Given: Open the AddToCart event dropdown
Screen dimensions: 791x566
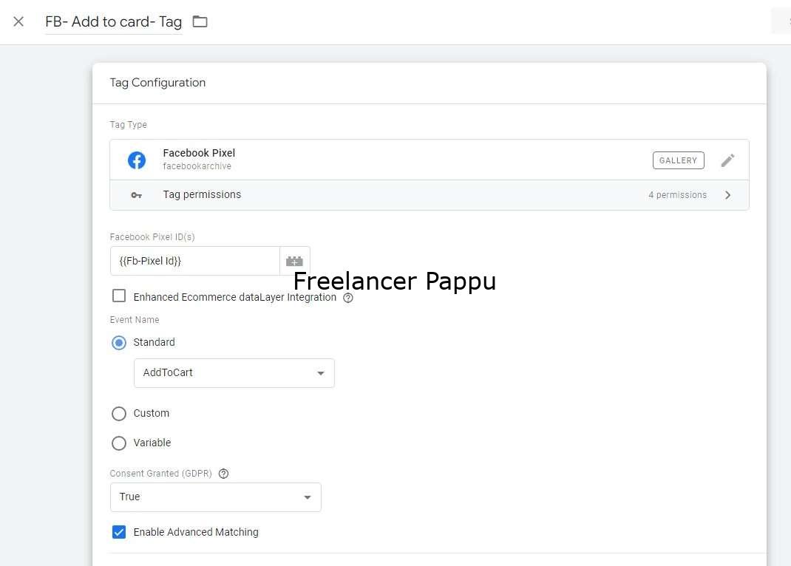Looking at the screenshot, I should tap(234, 373).
